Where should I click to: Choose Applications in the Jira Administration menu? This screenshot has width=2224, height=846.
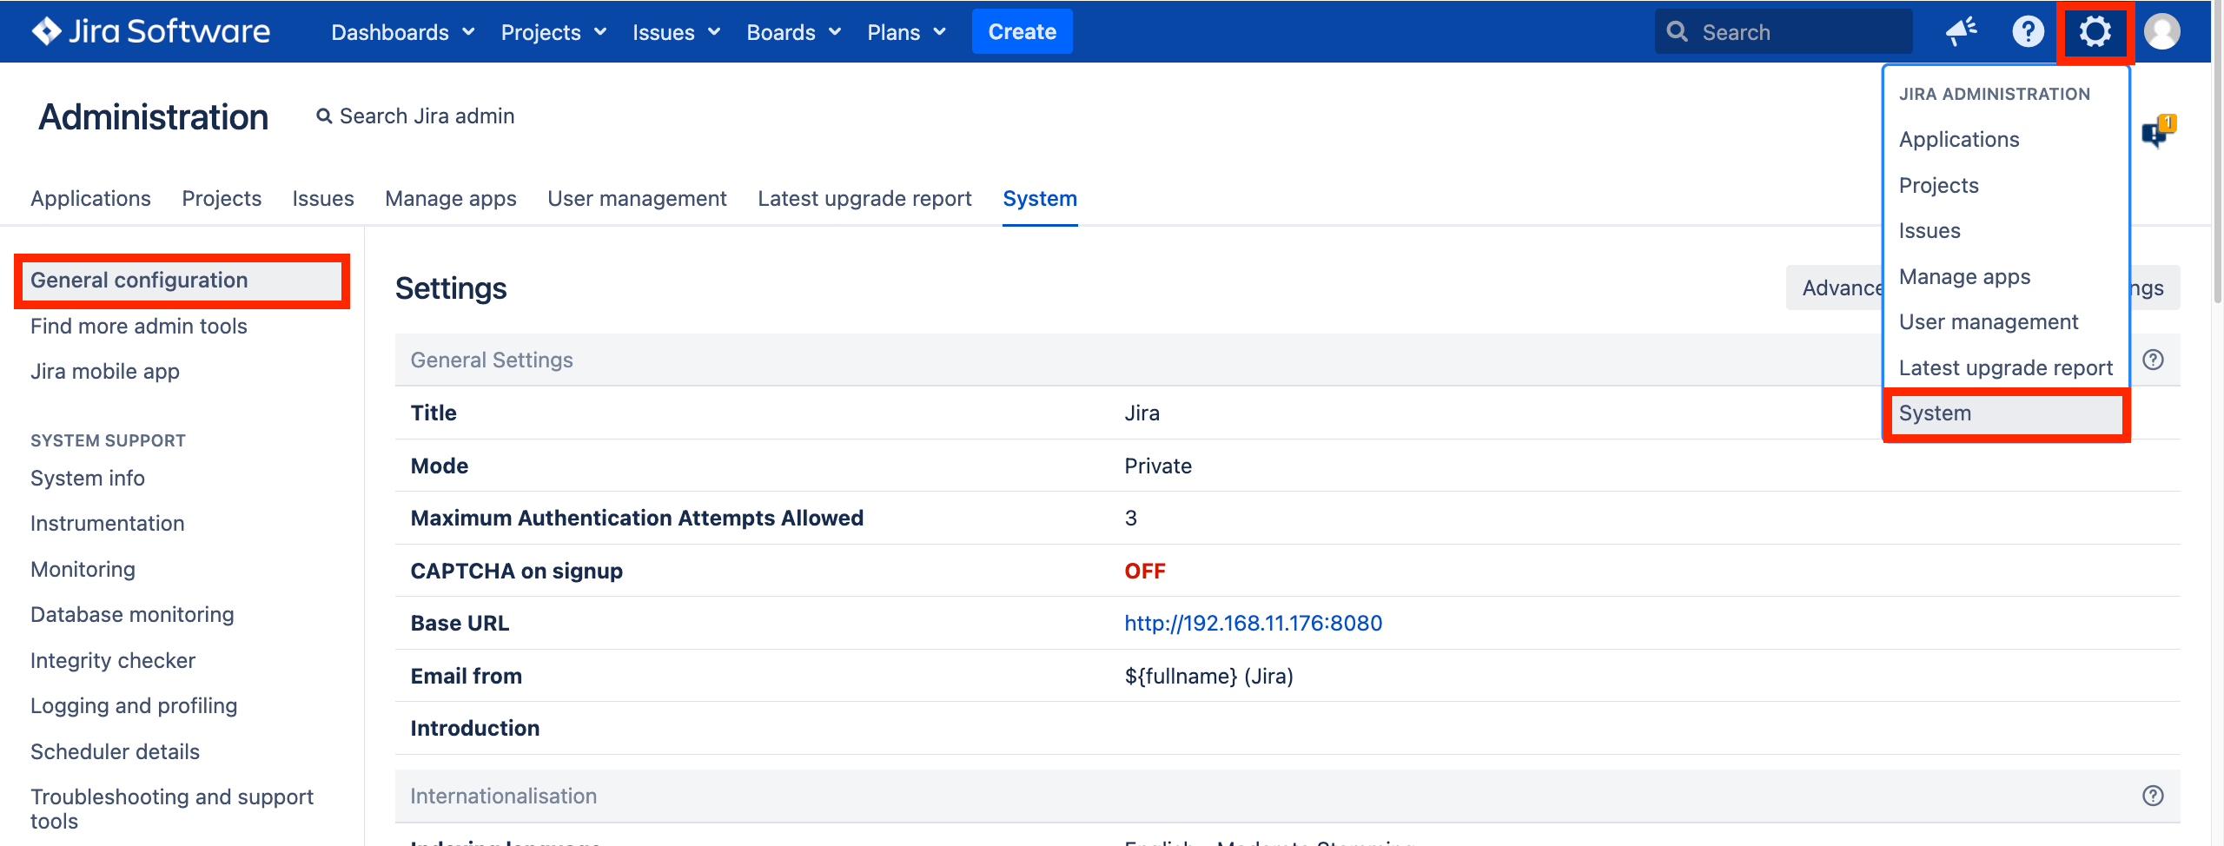(1959, 140)
